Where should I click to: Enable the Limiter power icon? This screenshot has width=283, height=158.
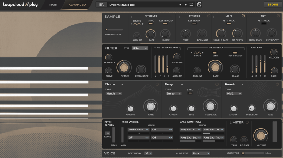pyautogui.click(x=247, y=122)
